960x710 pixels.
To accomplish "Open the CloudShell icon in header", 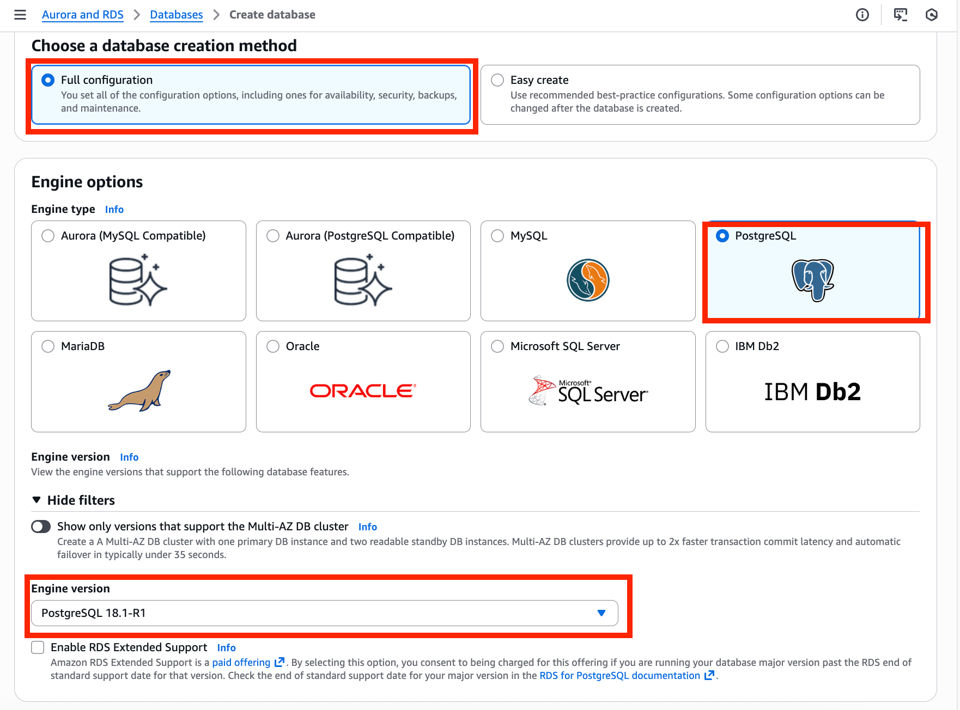I will [901, 15].
